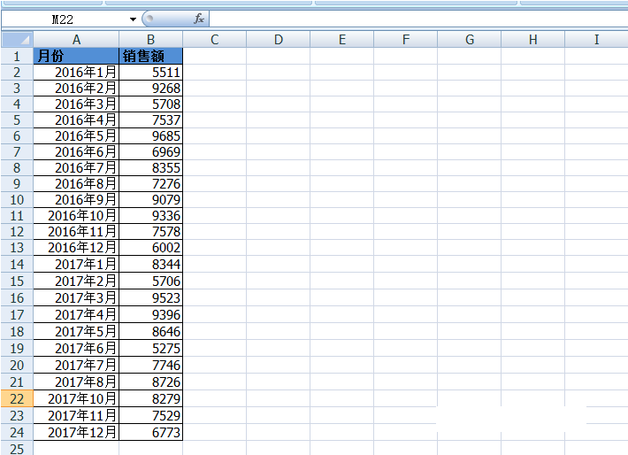Select cell with 2017年7月
Viewport: 628px width, 455px height.
tap(76, 366)
